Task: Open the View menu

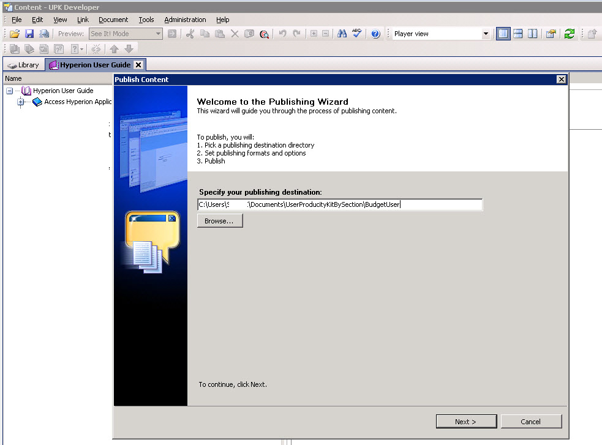Action: tap(60, 20)
